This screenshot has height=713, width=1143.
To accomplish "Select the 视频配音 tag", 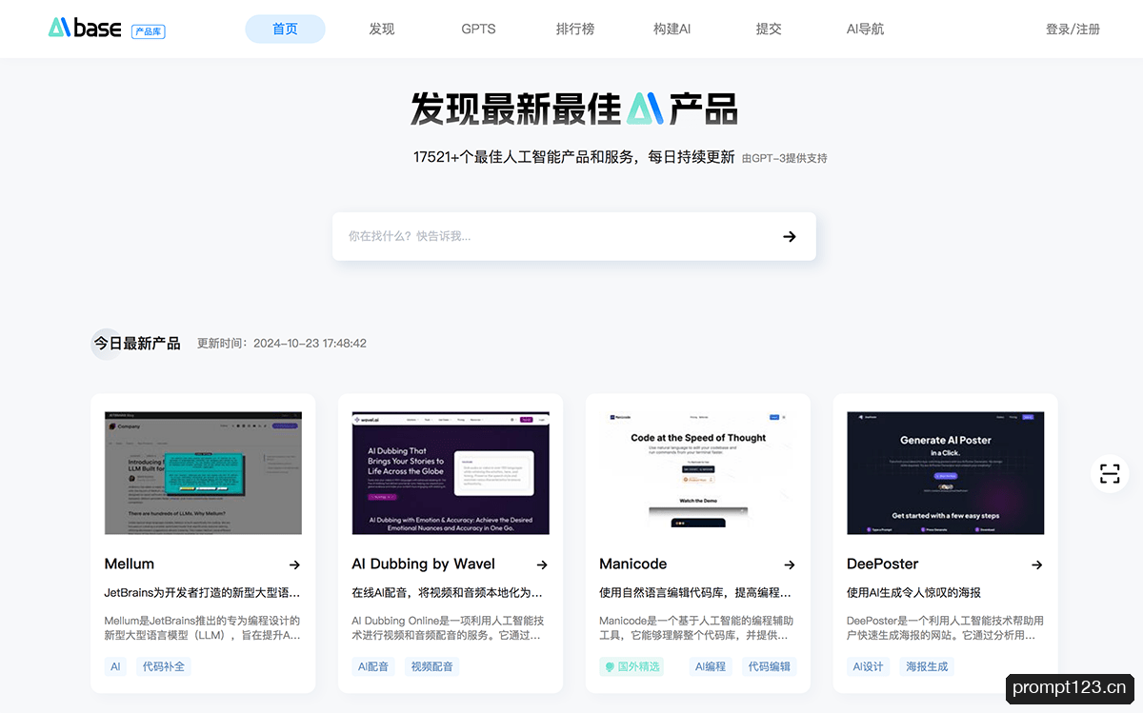I will pyautogui.click(x=432, y=666).
